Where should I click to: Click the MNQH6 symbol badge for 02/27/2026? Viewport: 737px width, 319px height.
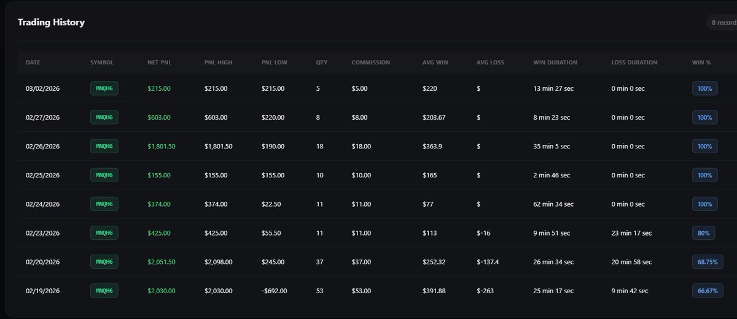coord(104,117)
